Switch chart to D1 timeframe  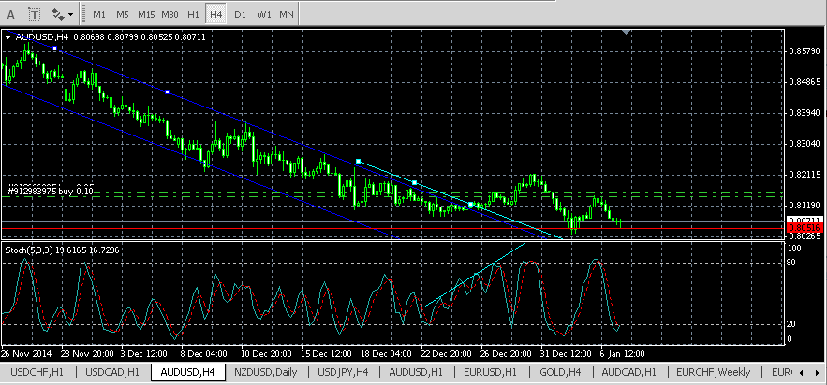click(x=240, y=14)
